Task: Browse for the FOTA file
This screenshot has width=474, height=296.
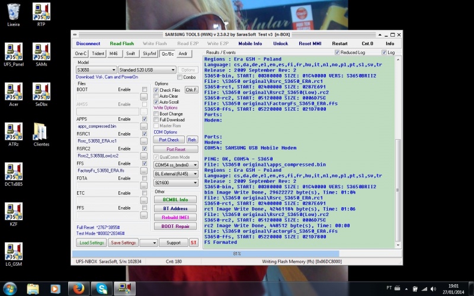Action: tap(143, 185)
